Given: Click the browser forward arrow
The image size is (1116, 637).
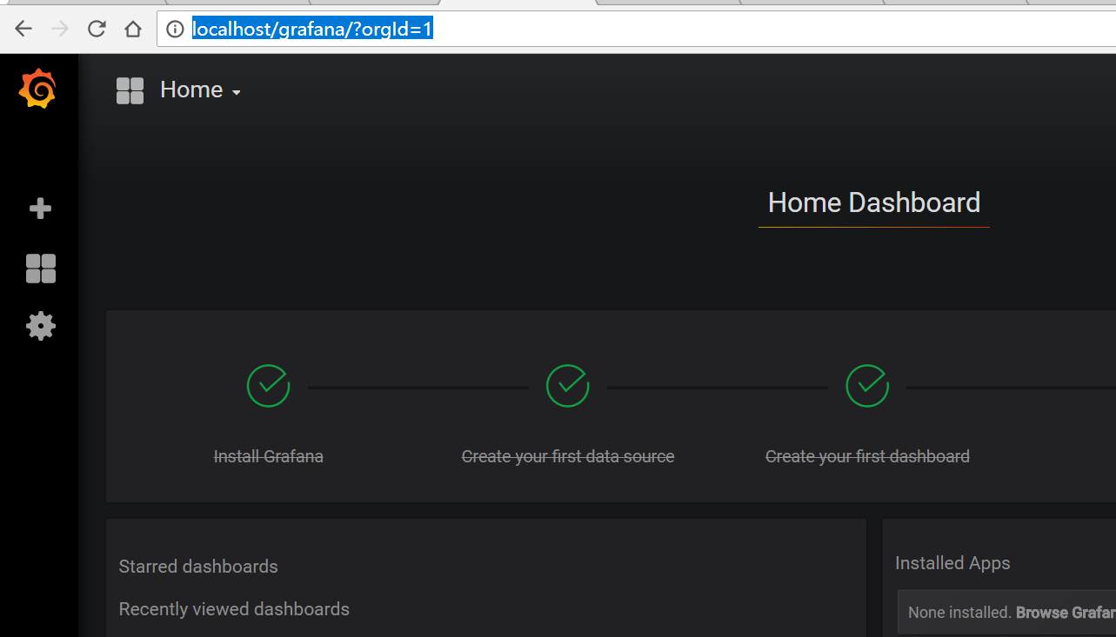Looking at the screenshot, I should tap(60, 30).
